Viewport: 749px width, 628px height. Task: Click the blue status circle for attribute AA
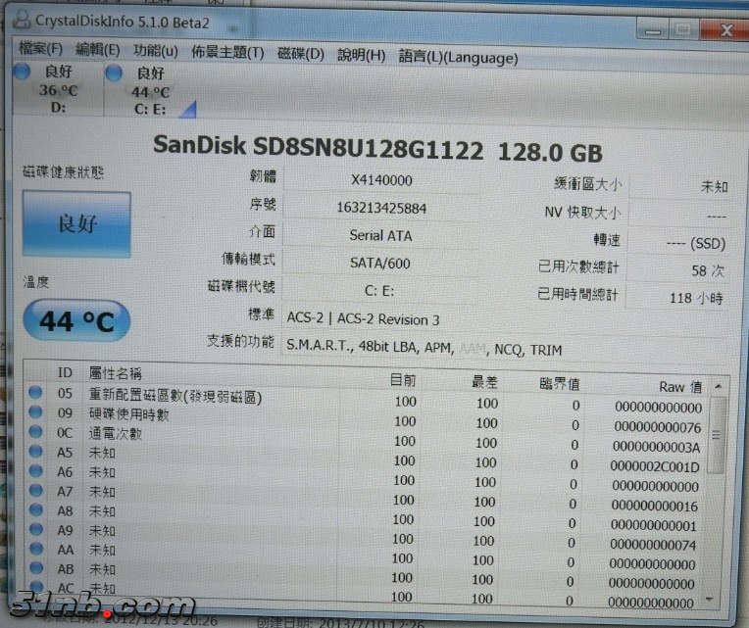tap(36, 550)
